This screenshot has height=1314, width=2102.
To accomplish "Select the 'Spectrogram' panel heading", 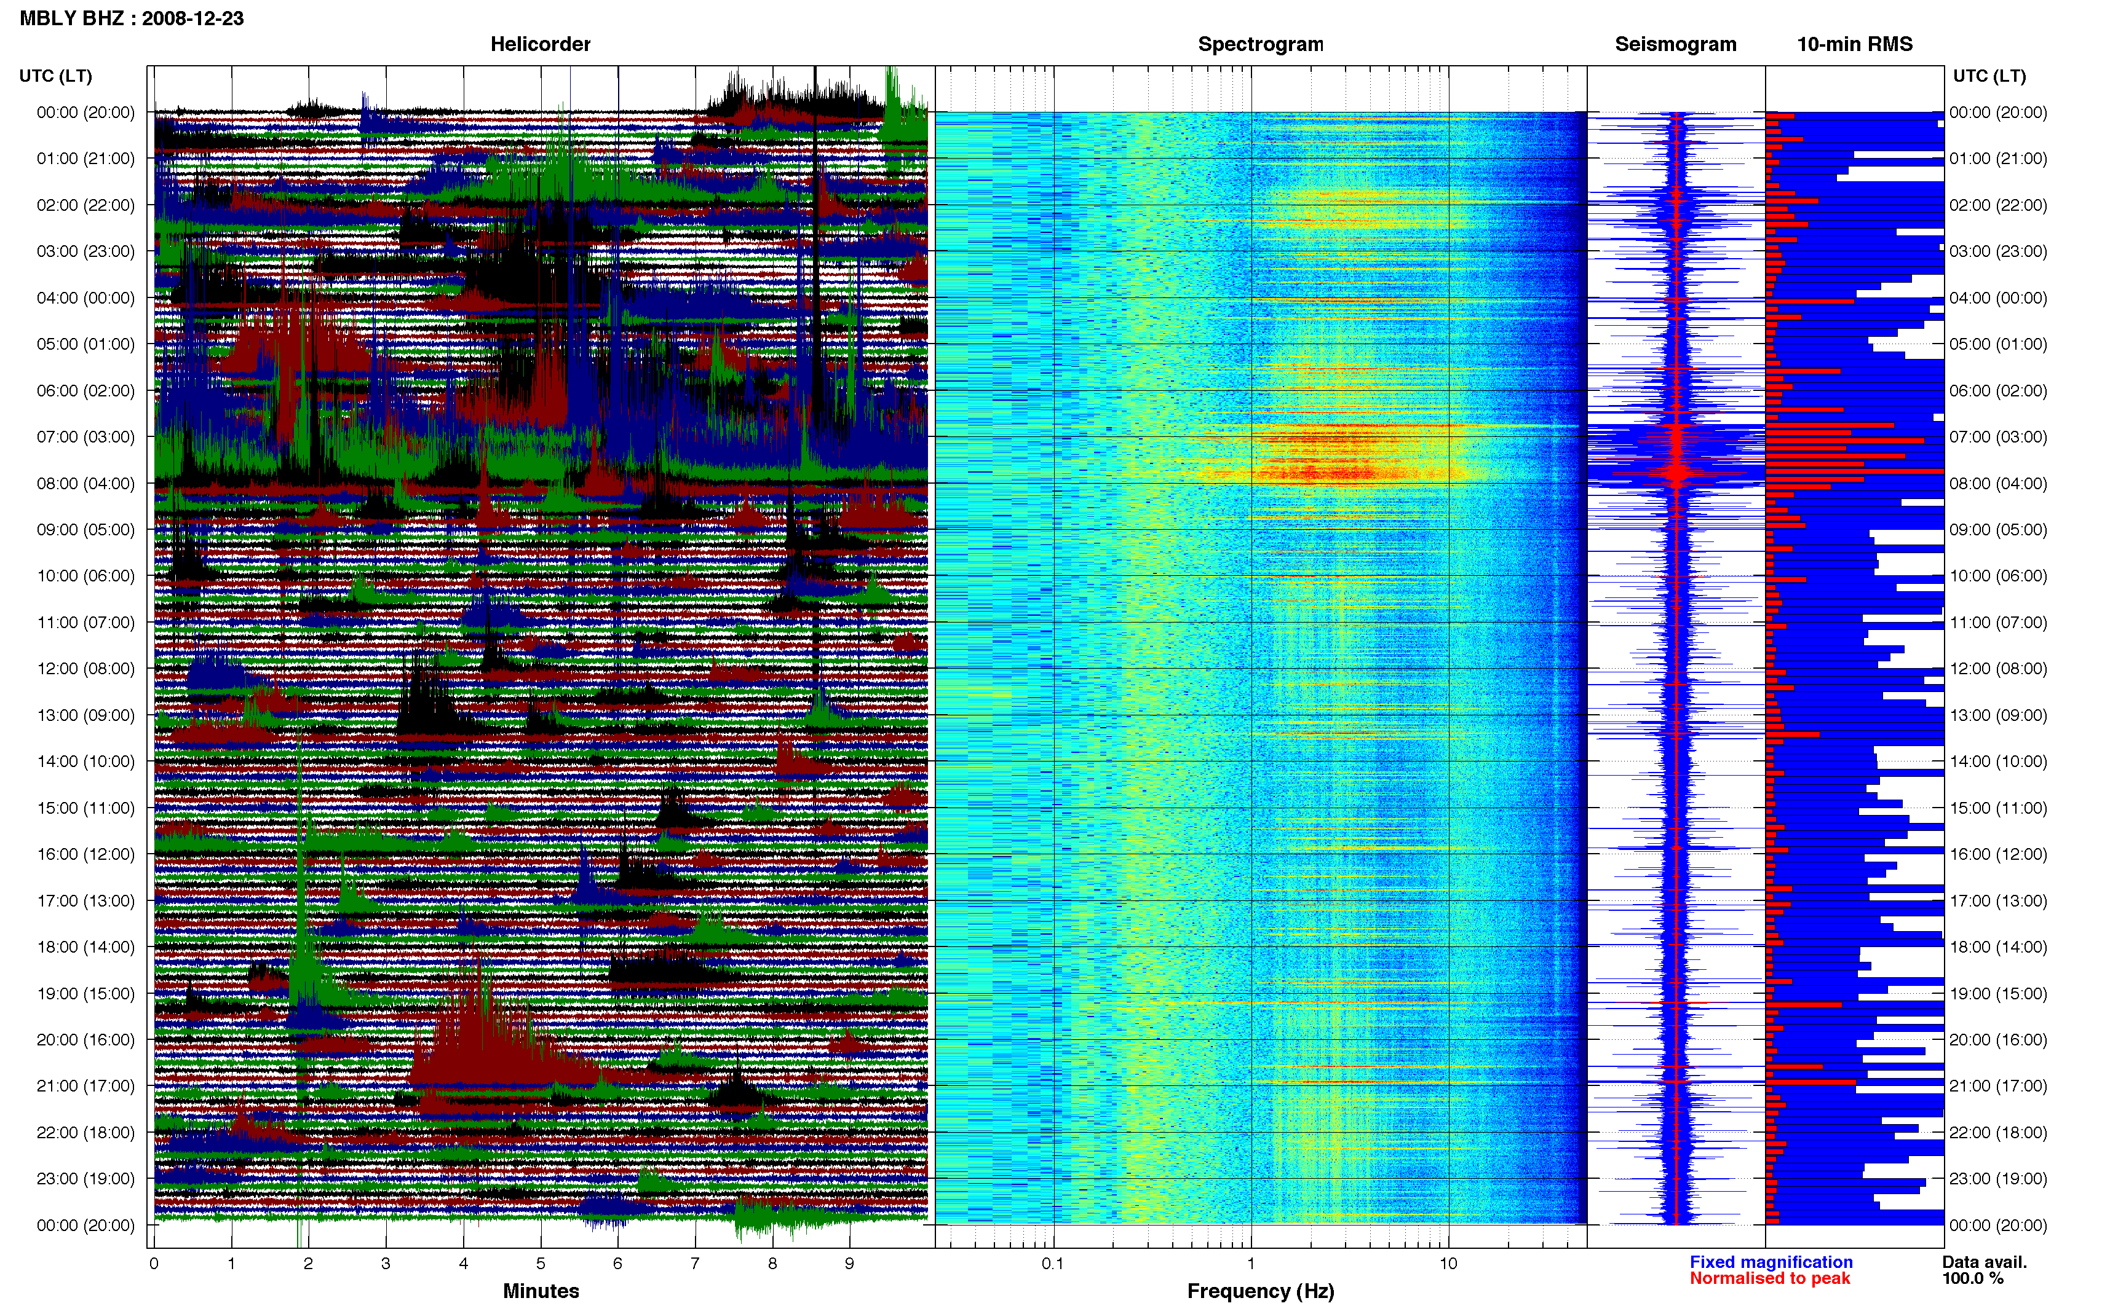I will pos(1261,44).
